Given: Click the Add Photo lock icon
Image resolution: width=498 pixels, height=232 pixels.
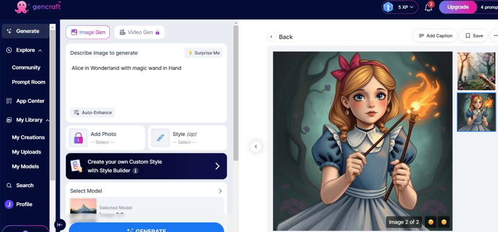Looking at the screenshot, I should coord(78,138).
